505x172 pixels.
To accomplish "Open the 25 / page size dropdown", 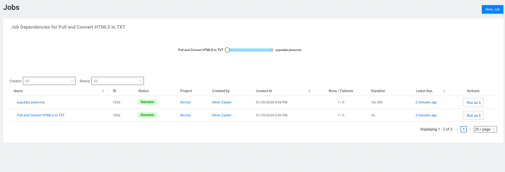I will (x=485, y=129).
